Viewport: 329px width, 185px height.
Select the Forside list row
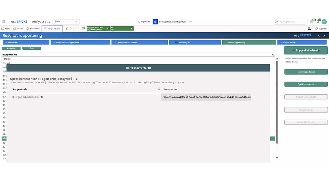(138, 59)
